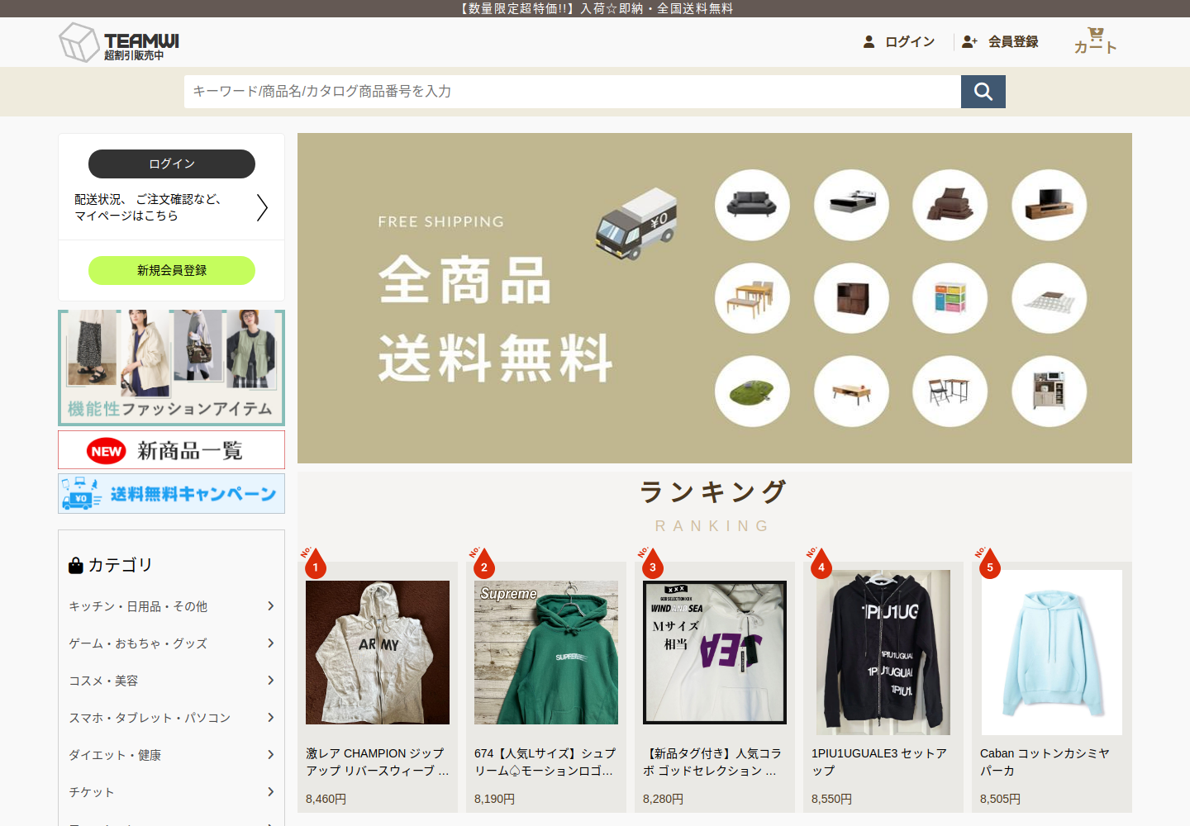Click the dark wooden cabinet circle icon
This screenshot has height=826, width=1190.
(x=851, y=298)
